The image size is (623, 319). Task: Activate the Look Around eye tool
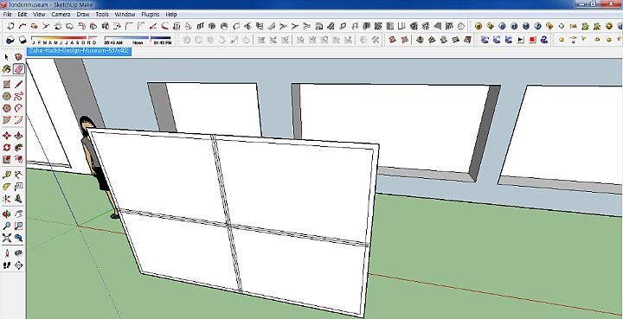[x=19, y=253]
